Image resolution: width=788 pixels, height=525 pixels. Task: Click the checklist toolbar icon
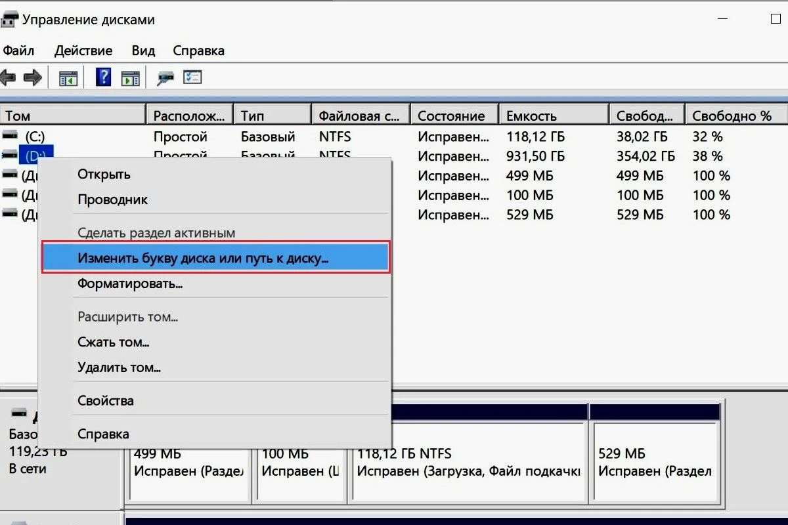click(192, 77)
